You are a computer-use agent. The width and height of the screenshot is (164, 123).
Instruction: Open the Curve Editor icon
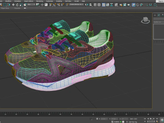pos(108,5)
